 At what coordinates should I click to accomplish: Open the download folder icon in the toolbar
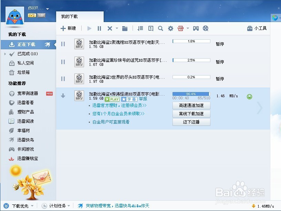click(125, 28)
